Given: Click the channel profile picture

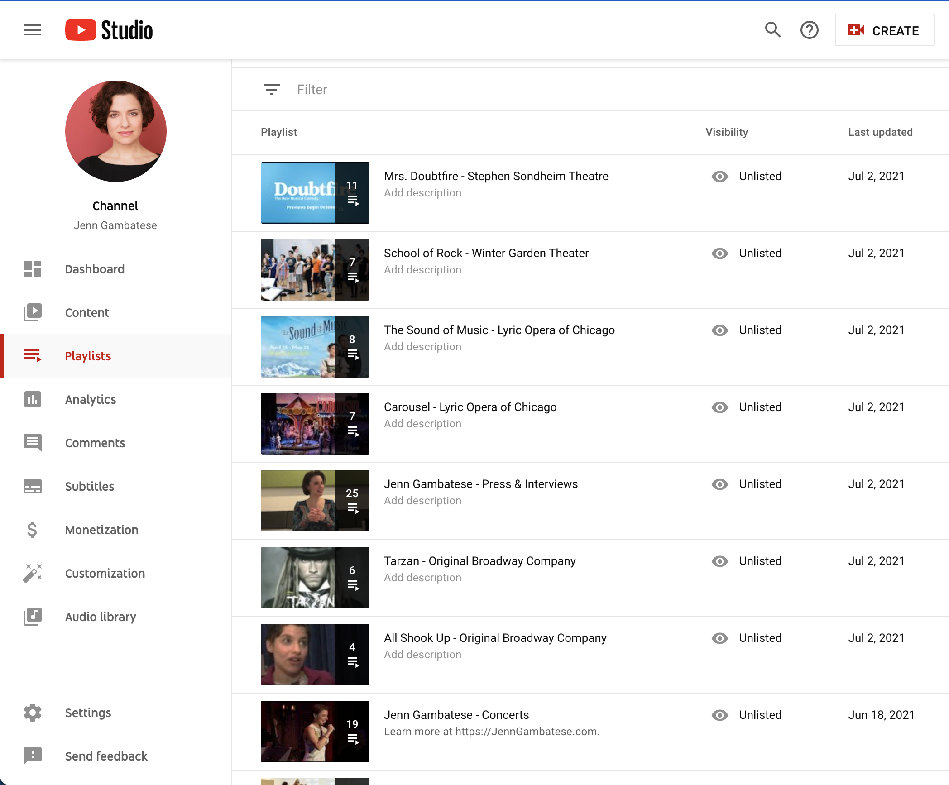Looking at the screenshot, I should tap(116, 131).
